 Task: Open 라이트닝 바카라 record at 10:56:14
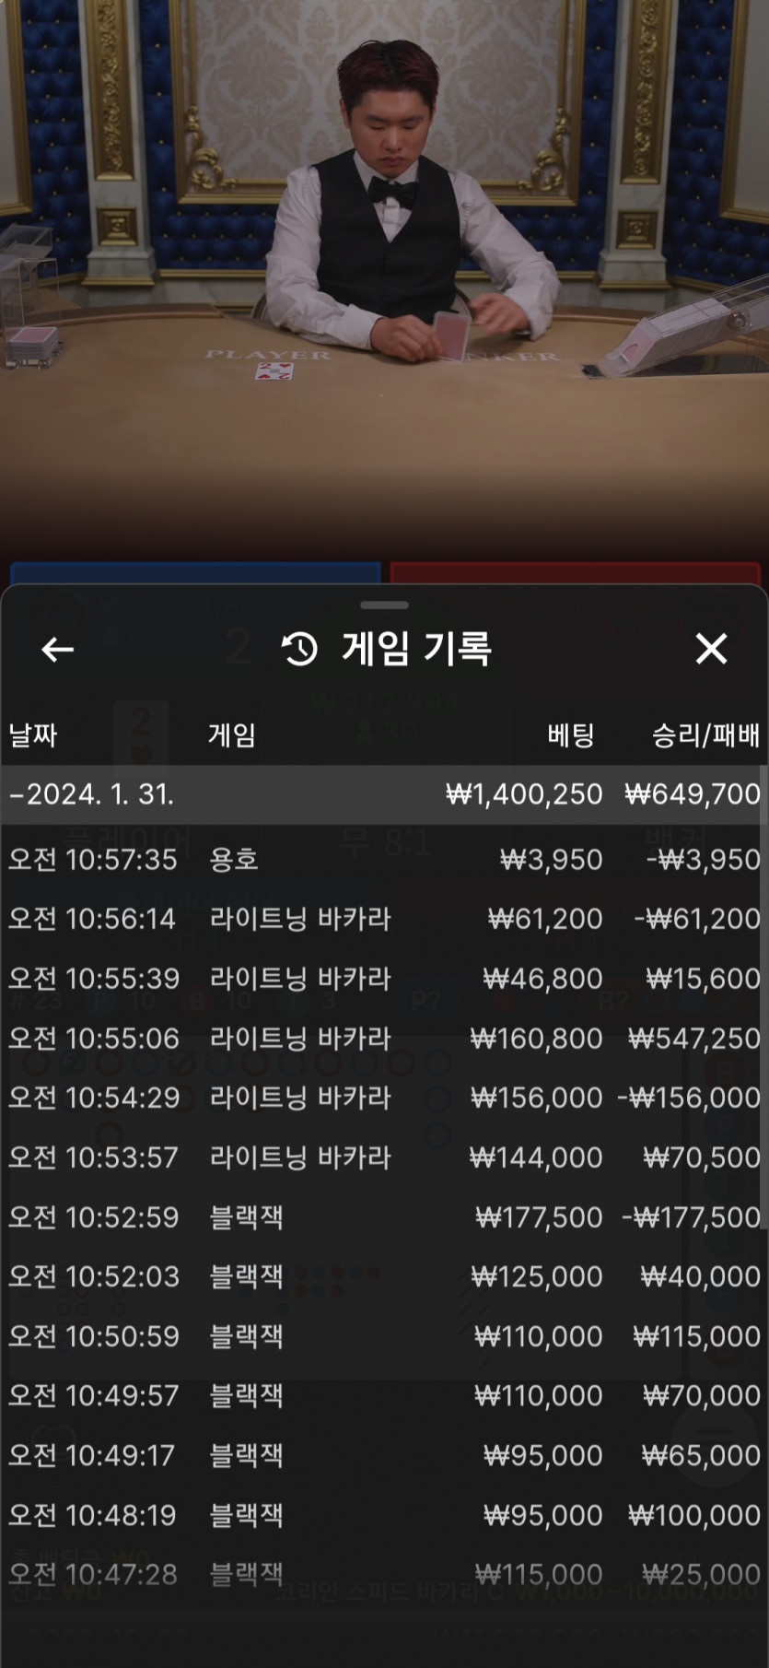[x=384, y=919]
